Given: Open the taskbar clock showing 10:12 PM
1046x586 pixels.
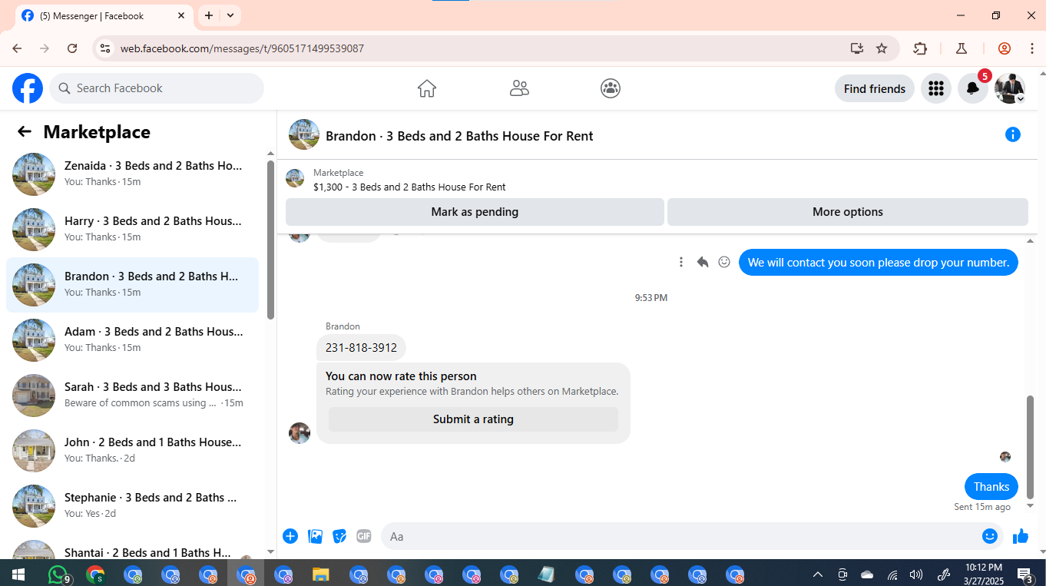Looking at the screenshot, I should click(984, 574).
